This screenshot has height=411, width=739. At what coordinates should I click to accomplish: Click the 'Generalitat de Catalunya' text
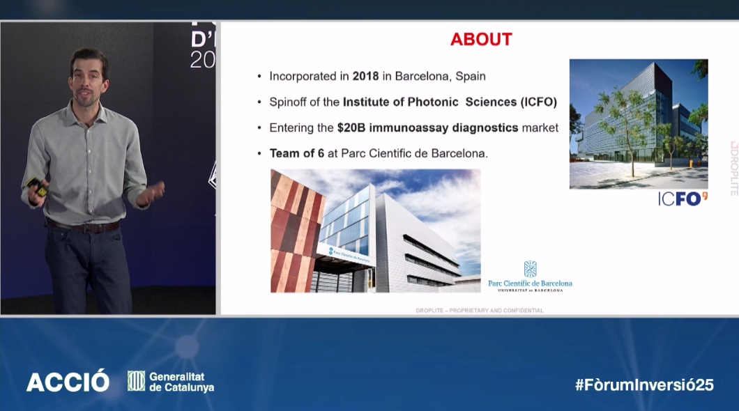click(x=181, y=382)
